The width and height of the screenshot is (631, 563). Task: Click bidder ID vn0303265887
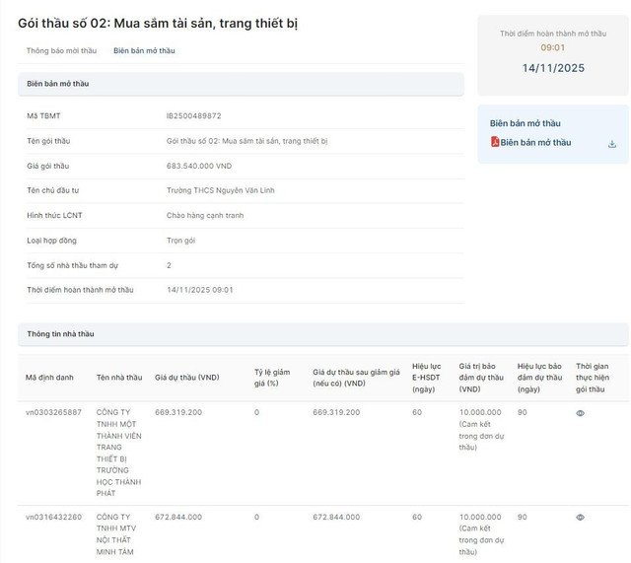54,412
